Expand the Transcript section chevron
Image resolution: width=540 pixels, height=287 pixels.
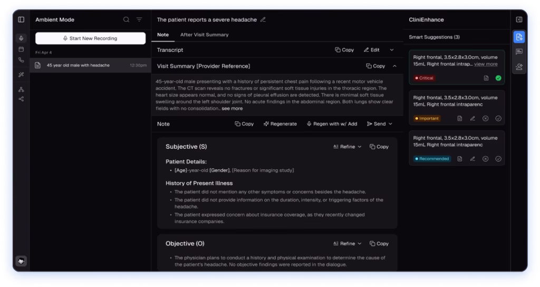pyautogui.click(x=392, y=50)
